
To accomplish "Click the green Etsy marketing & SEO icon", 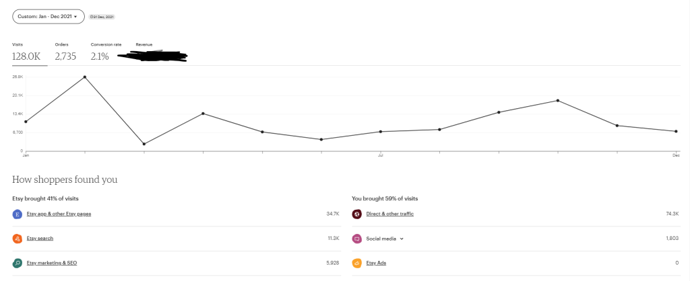I will coord(18,263).
